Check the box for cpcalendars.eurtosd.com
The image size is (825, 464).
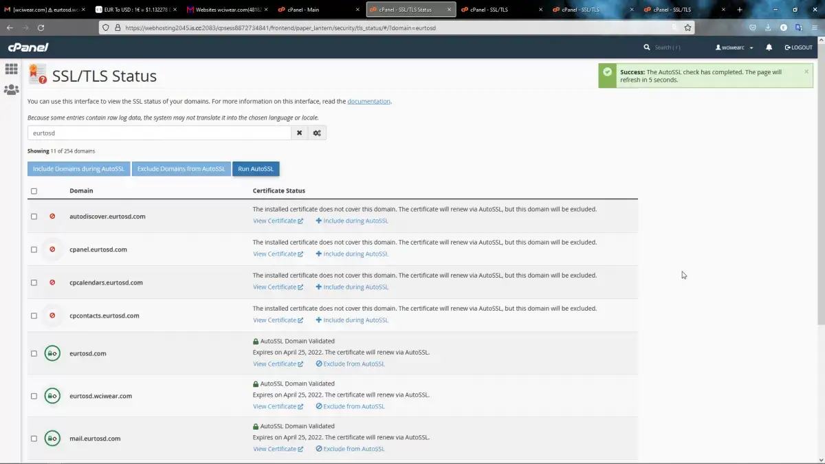[x=34, y=283]
